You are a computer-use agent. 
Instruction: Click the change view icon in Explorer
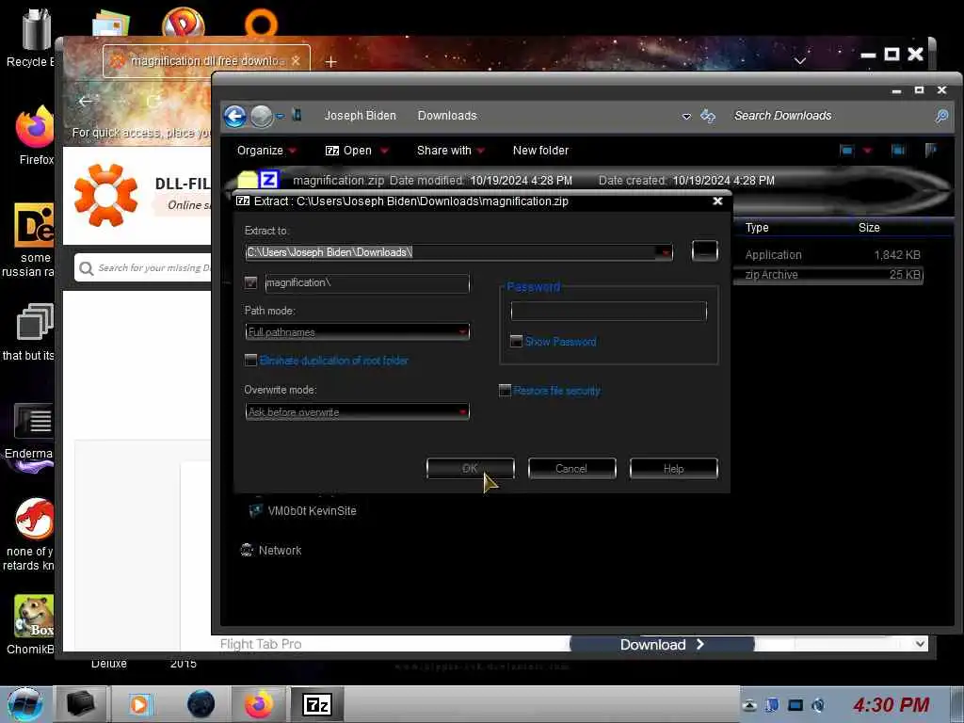pos(846,151)
